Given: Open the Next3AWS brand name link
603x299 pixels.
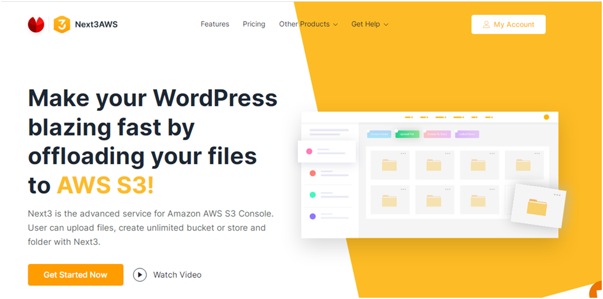Looking at the screenshot, I should pos(96,25).
